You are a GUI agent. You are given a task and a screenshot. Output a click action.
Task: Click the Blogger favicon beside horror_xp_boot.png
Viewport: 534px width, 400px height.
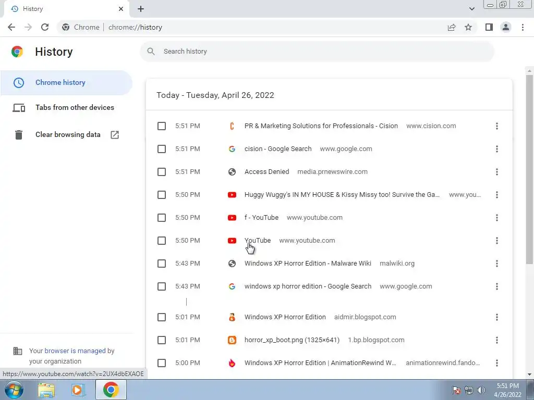[x=232, y=340]
